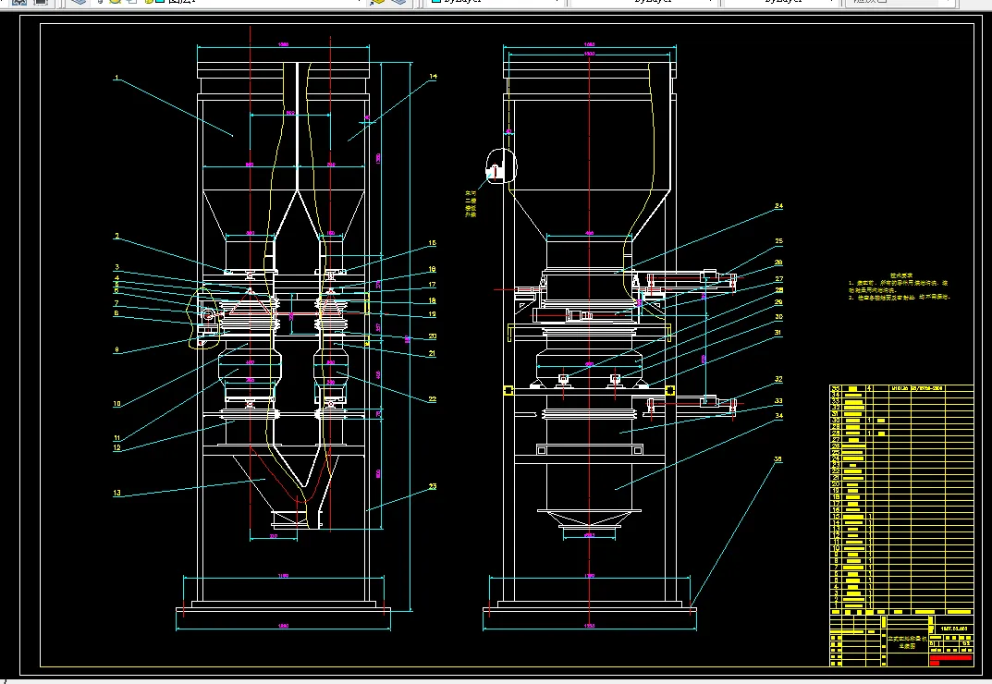Select callout 25 in right view
992x684 pixels.
(778, 241)
